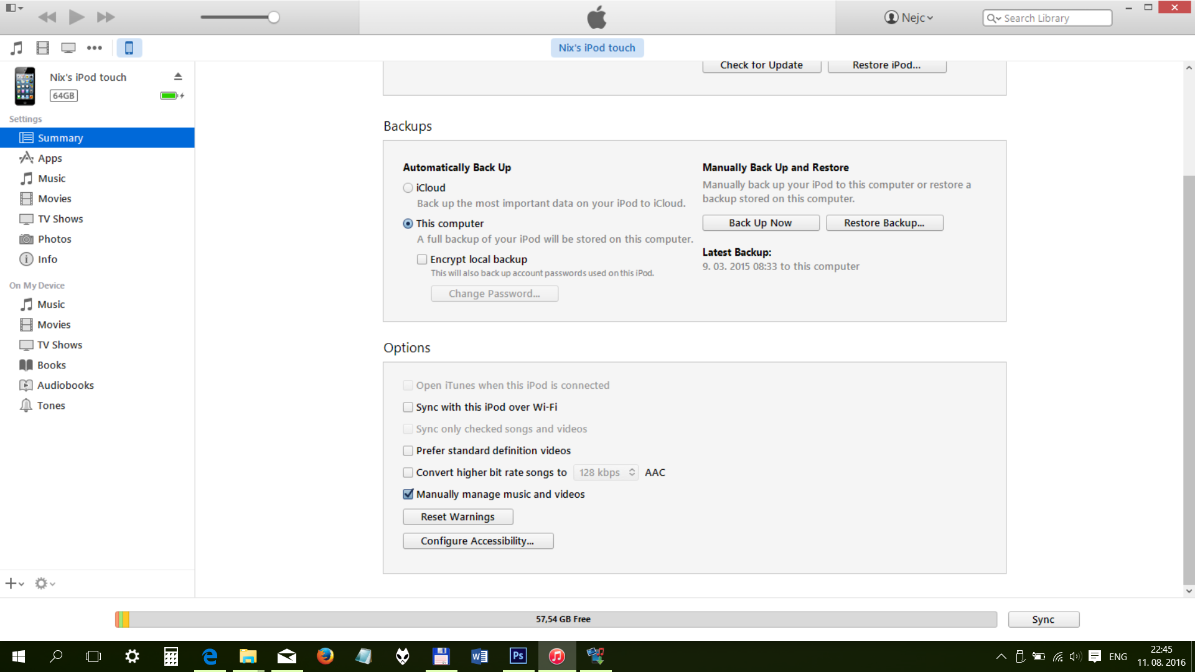Toggle Prefer standard definition videos
The width and height of the screenshot is (1195, 672).
click(408, 450)
